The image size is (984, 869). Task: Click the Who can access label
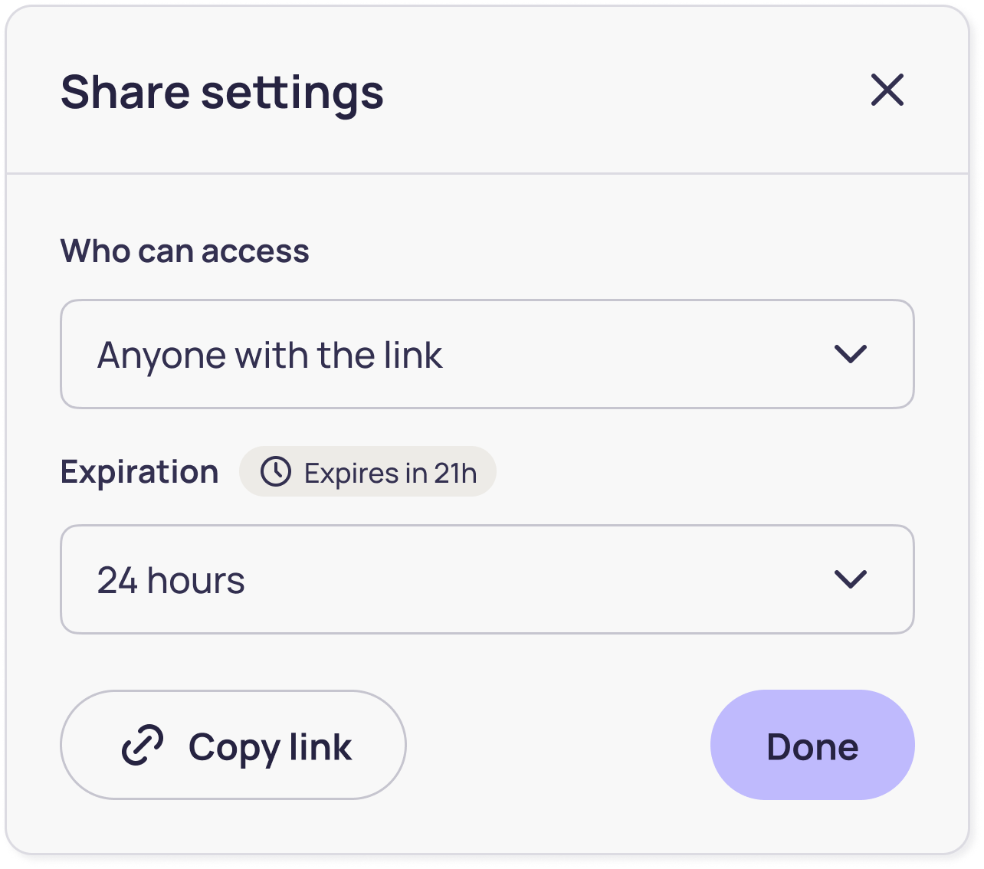tap(185, 251)
